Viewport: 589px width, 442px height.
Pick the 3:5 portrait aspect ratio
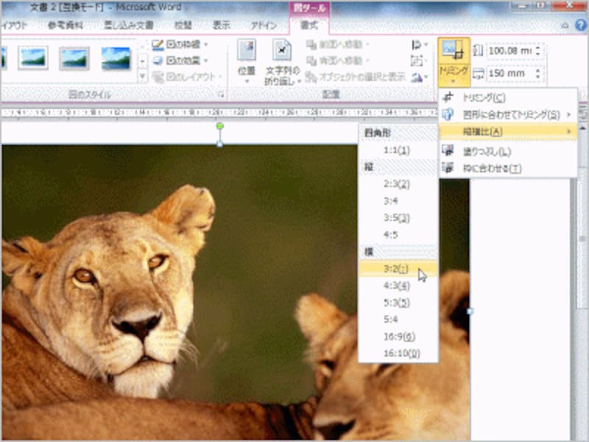click(x=398, y=218)
